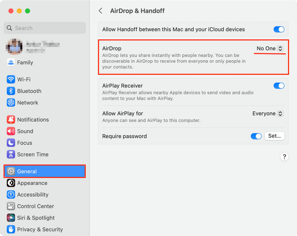Click the Accessibility icon

tap(11, 194)
